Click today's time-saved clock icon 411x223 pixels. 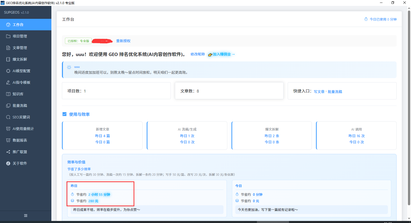click(x=237, y=194)
